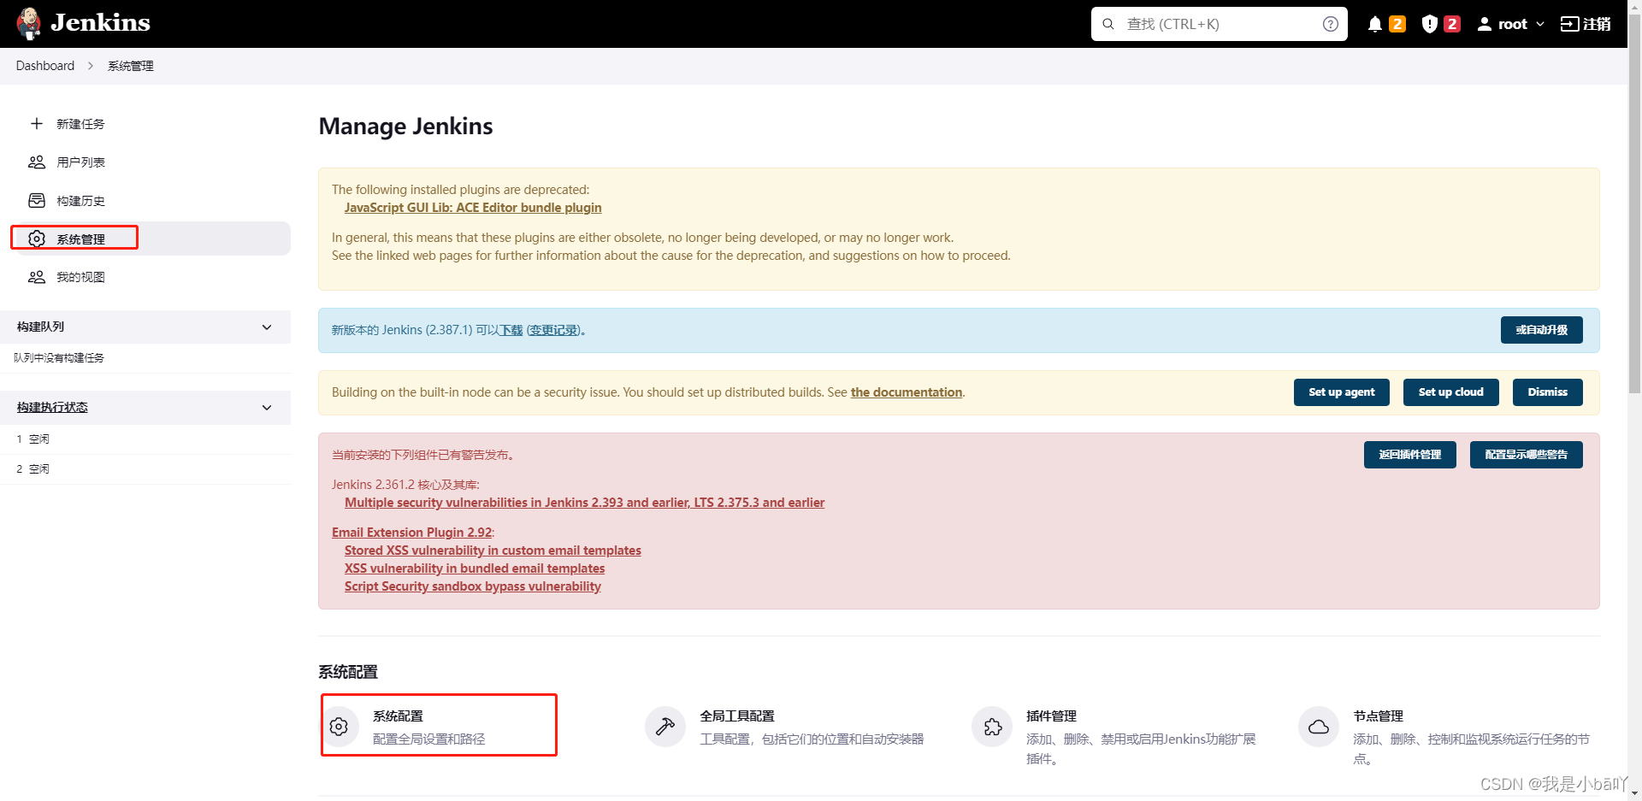The width and height of the screenshot is (1642, 801).
Task: Click the search input field
Action: click(x=1219, y=24)
